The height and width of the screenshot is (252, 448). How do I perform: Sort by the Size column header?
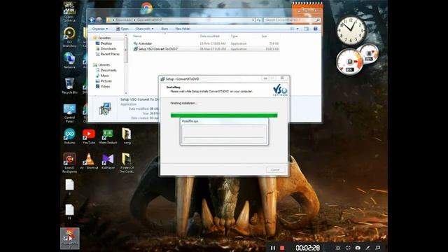(x=265, y=36)
